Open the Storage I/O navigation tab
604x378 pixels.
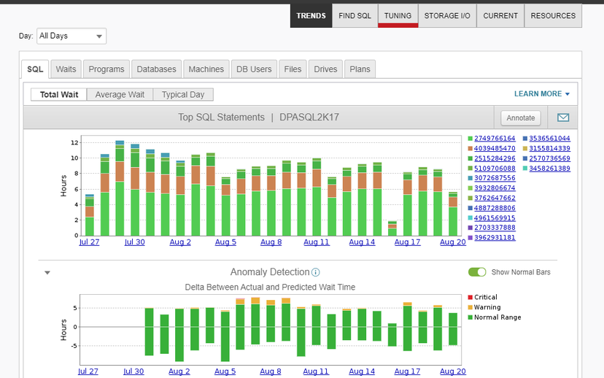tap(447, 16)
